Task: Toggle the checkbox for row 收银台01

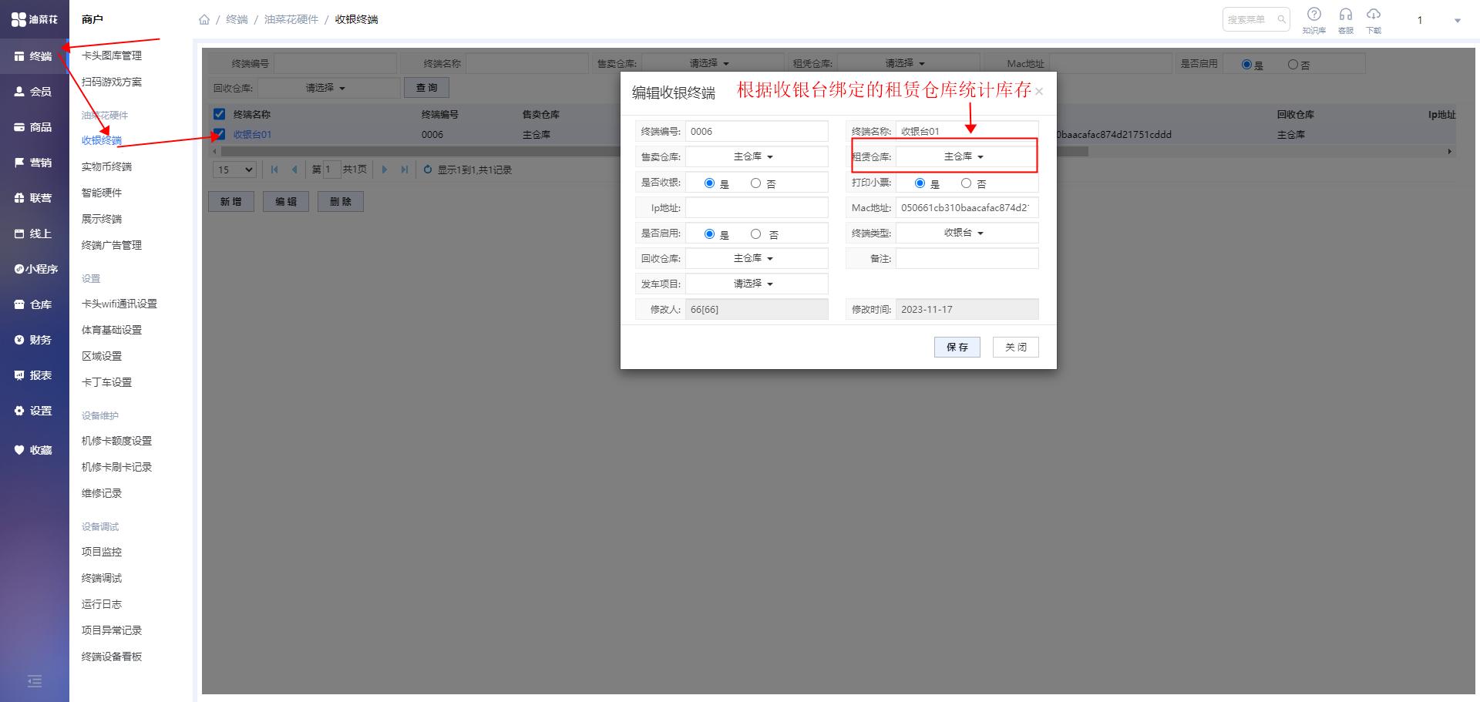Action: [x=219, y=134]
